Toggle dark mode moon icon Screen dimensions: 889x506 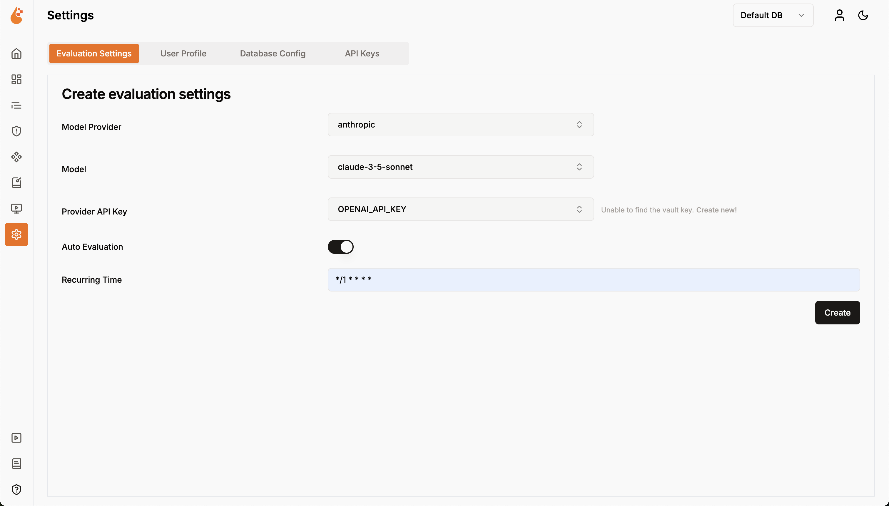(x=863, y=15)
